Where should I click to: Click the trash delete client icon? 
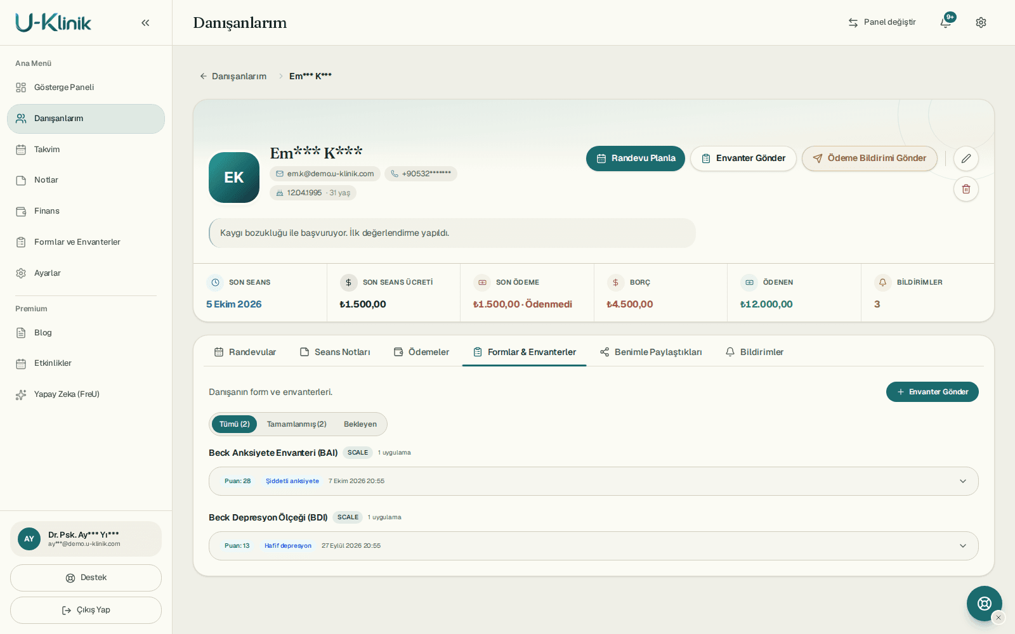point(966,189)
